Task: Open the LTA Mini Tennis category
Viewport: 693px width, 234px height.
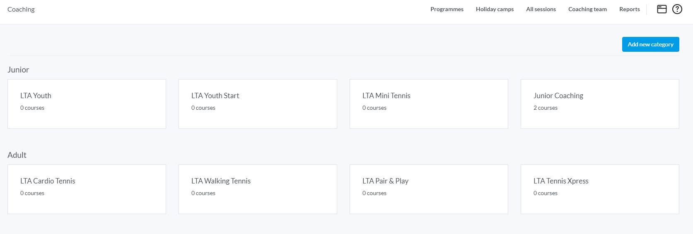Action: pos(429,104)
